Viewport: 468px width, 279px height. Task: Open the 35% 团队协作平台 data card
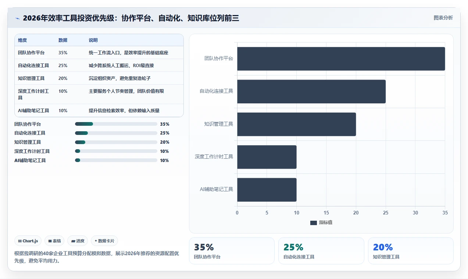coord(232,251)
